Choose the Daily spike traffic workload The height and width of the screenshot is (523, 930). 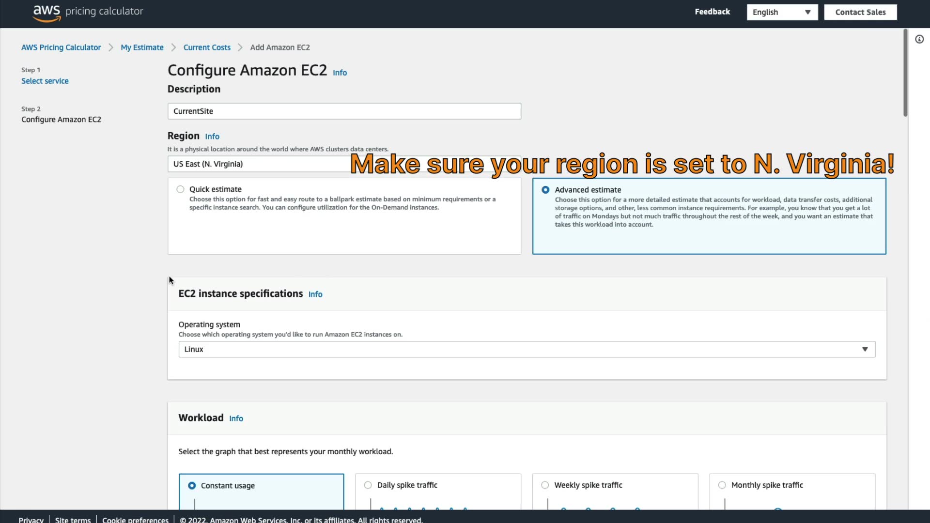(x=368, y=485)
